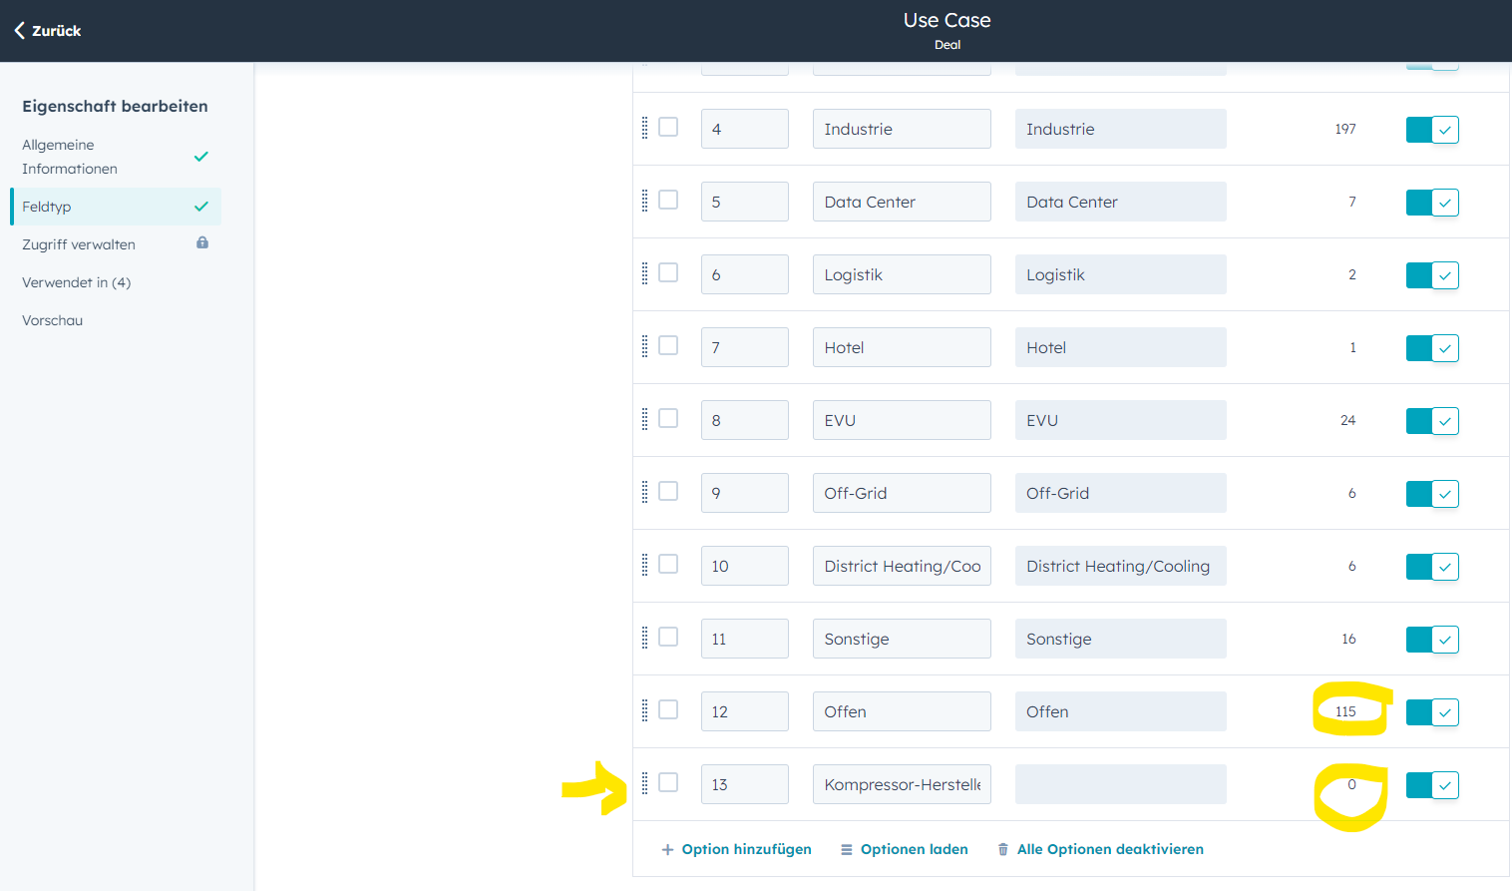This screenshot has width=1512, height=891.
Task: Turn off the Hotel option toggle
Action: point(1432,347)
